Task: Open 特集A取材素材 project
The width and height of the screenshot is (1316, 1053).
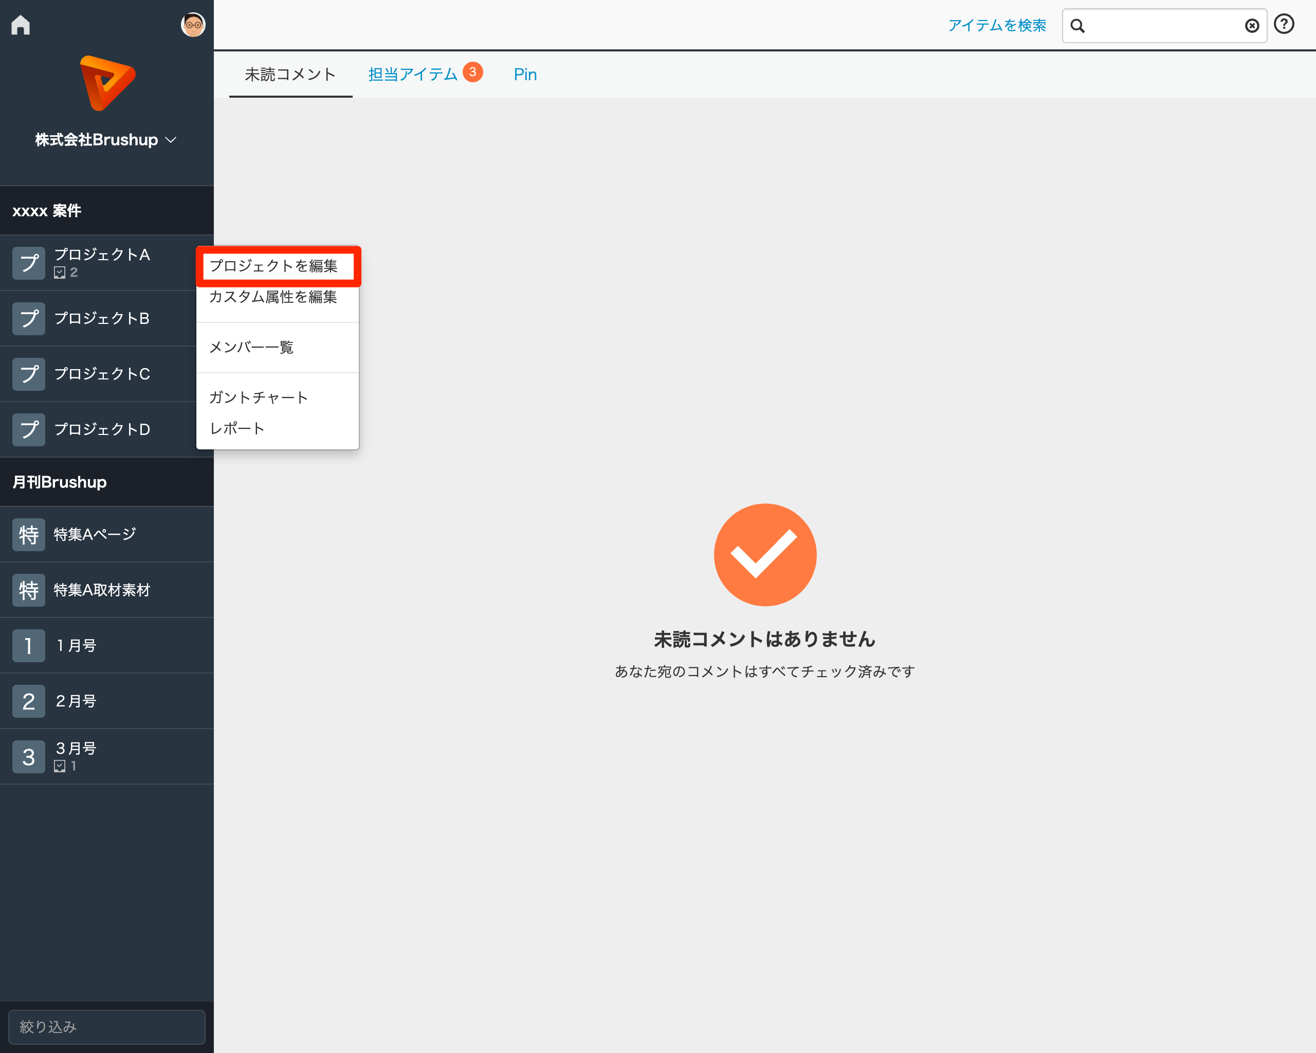Action: [x=107, y=590]
